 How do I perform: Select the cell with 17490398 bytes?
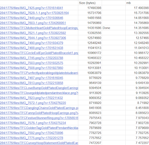tap(90, 8)
